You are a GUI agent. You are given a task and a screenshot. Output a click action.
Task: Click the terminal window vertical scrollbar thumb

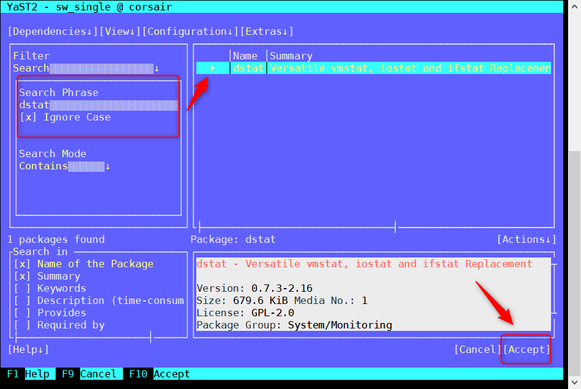pos(575,263)
